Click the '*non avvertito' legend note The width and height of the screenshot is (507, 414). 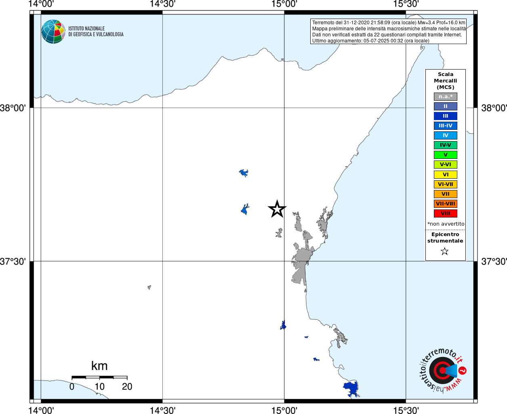[446, 224]
